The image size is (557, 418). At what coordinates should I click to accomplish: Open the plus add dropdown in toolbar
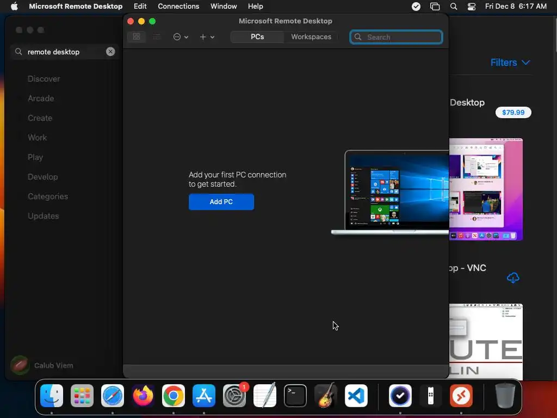(x=207, y=37)
